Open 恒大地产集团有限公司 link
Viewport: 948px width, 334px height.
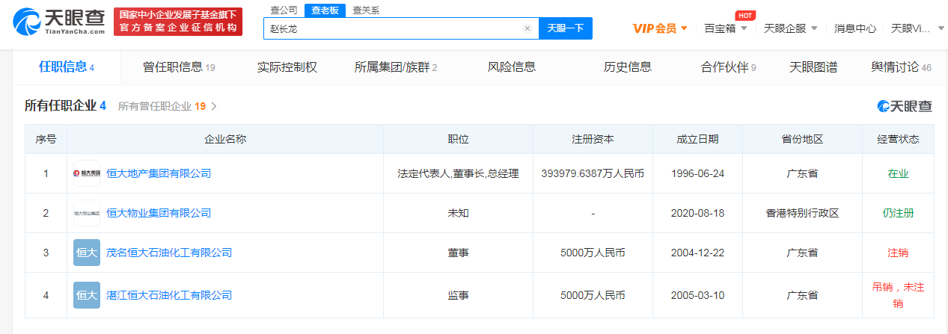[159, 173]
